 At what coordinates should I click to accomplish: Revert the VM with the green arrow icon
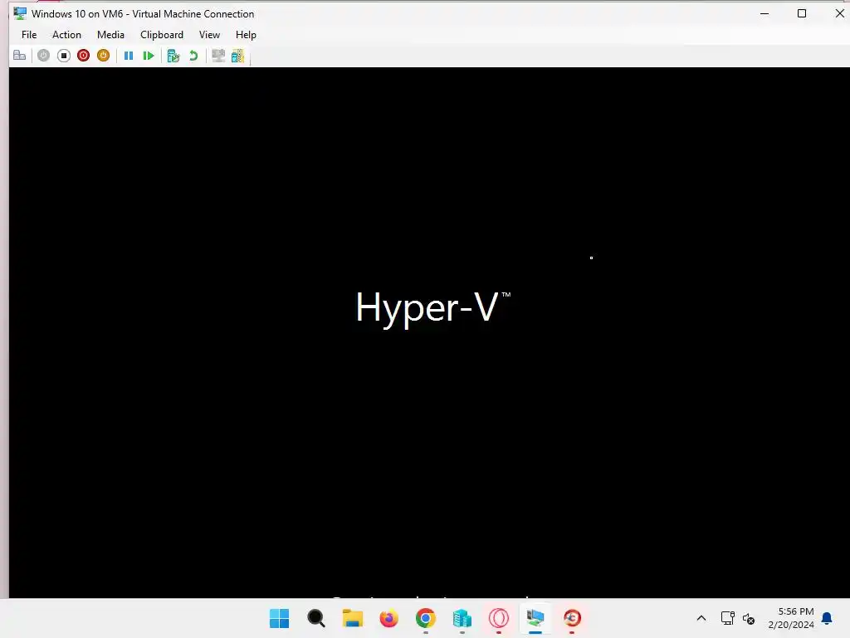[193, 56]
